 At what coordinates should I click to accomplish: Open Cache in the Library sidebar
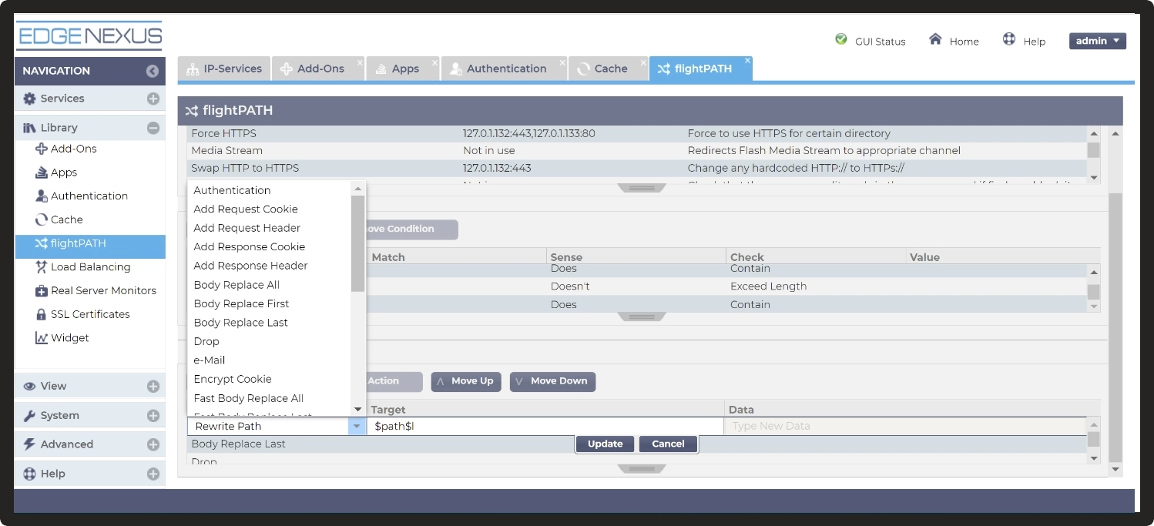(x=66, y=219)
